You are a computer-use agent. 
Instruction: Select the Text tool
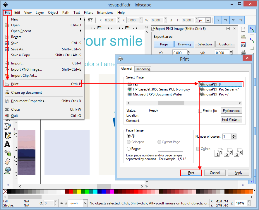(x=8, y=144)
